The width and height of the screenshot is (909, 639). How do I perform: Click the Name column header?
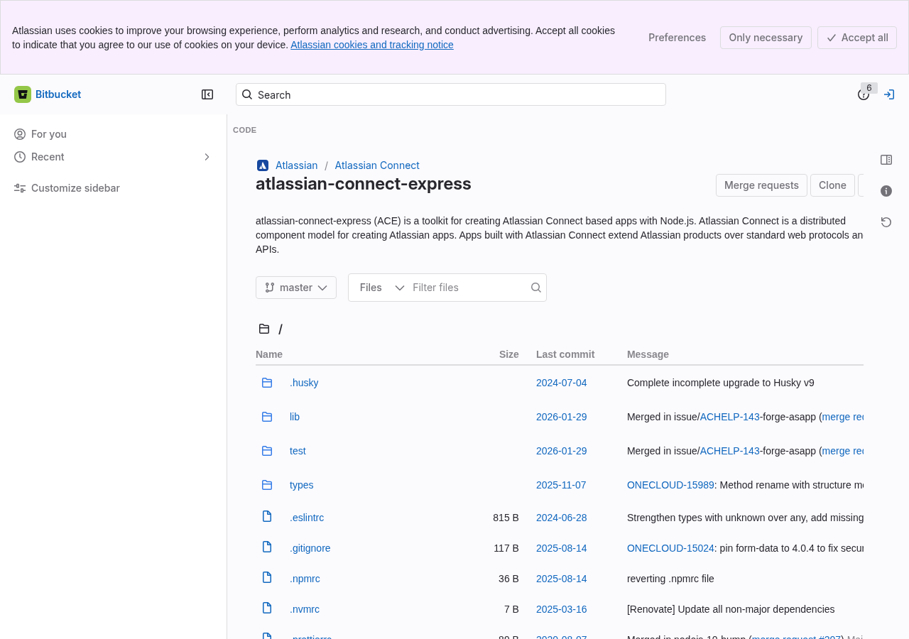click(269, 354)
